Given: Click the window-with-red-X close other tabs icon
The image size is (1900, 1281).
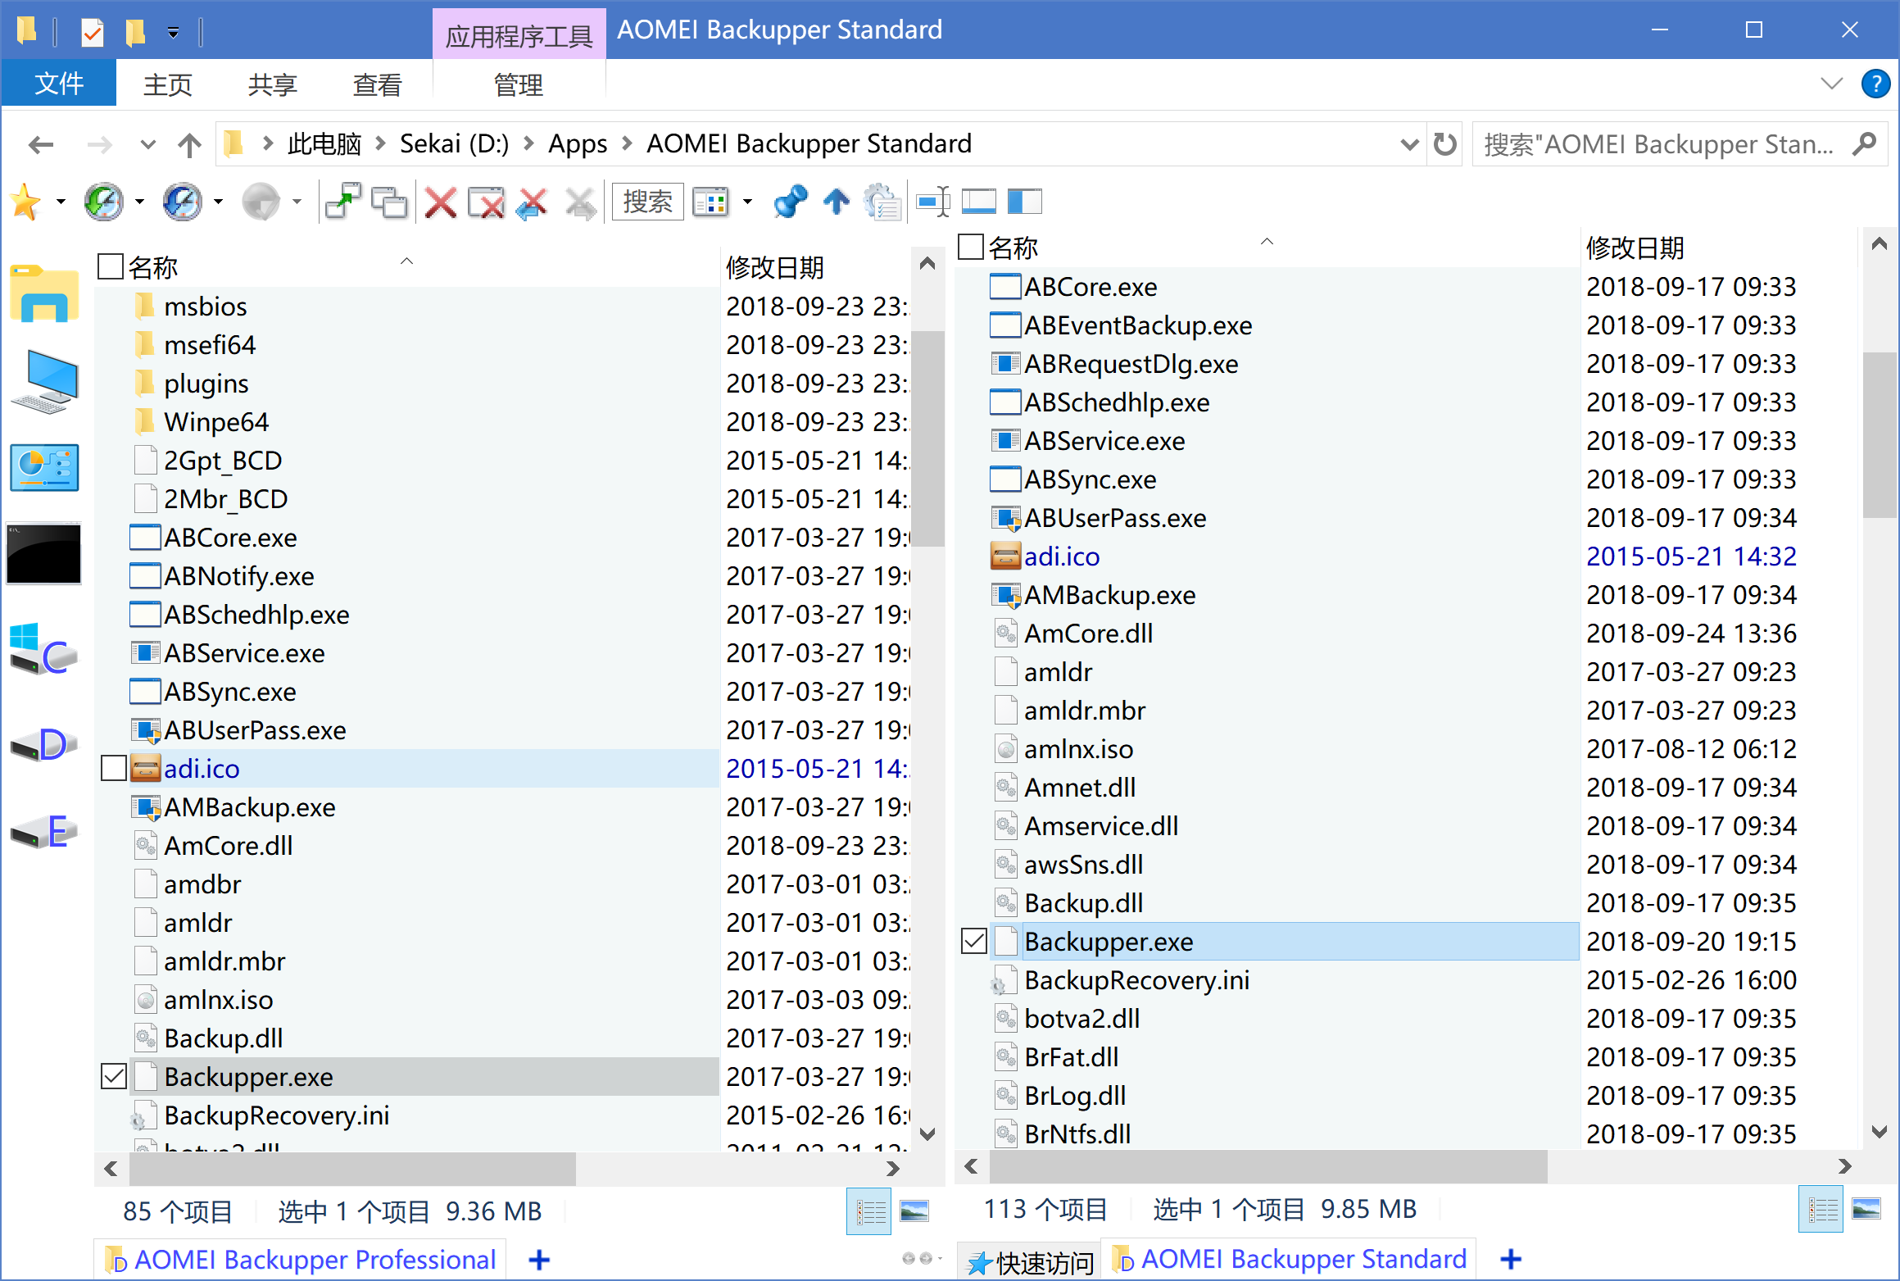Looking at the screenshot, I should point(487,202).
